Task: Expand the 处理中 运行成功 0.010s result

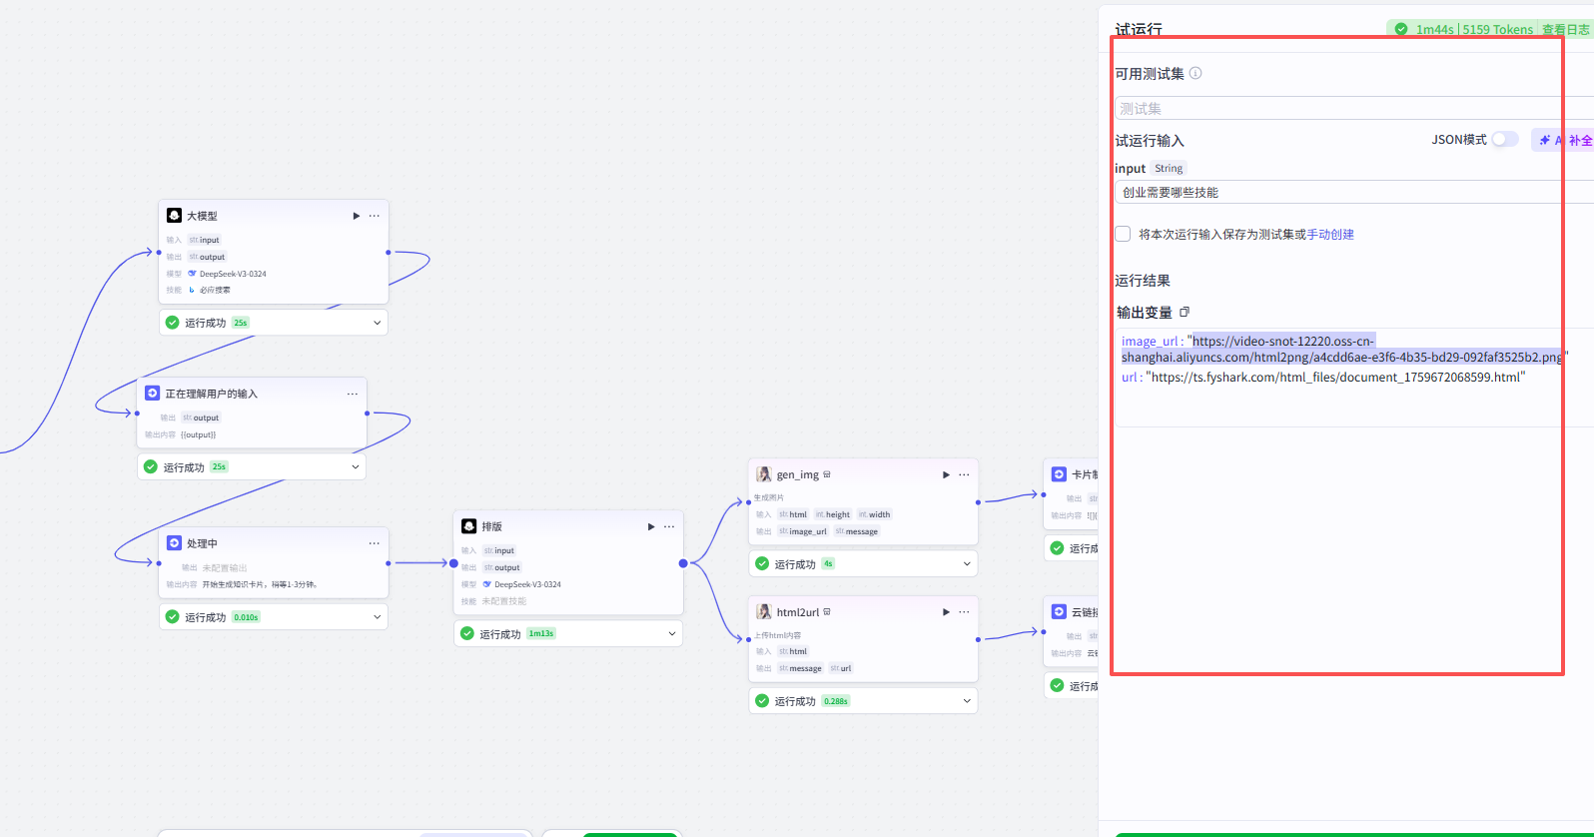Action: [377, 617]
